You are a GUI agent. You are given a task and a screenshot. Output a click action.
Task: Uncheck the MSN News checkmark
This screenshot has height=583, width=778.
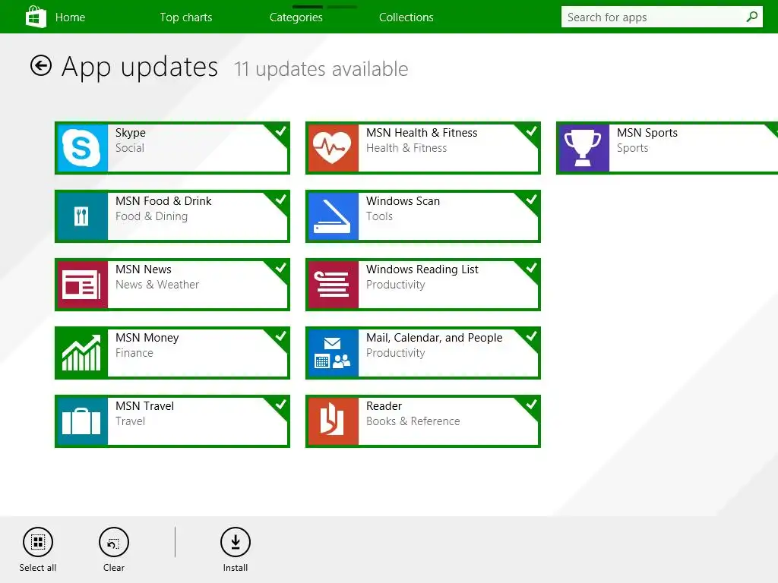tap(280, 268)
